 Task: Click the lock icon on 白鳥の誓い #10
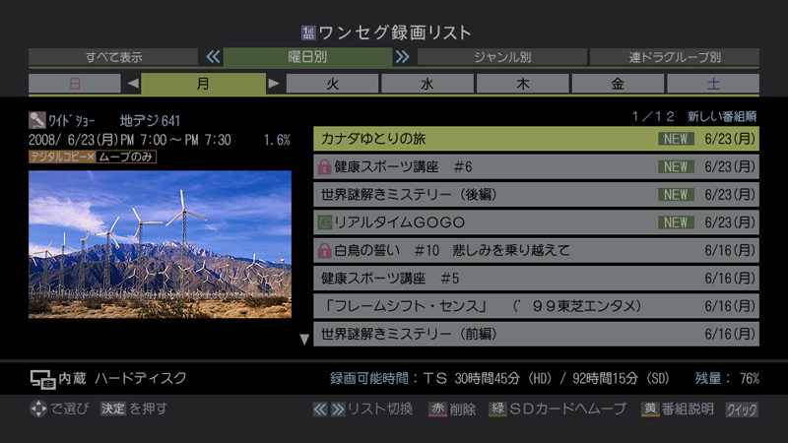coord(324,250)
